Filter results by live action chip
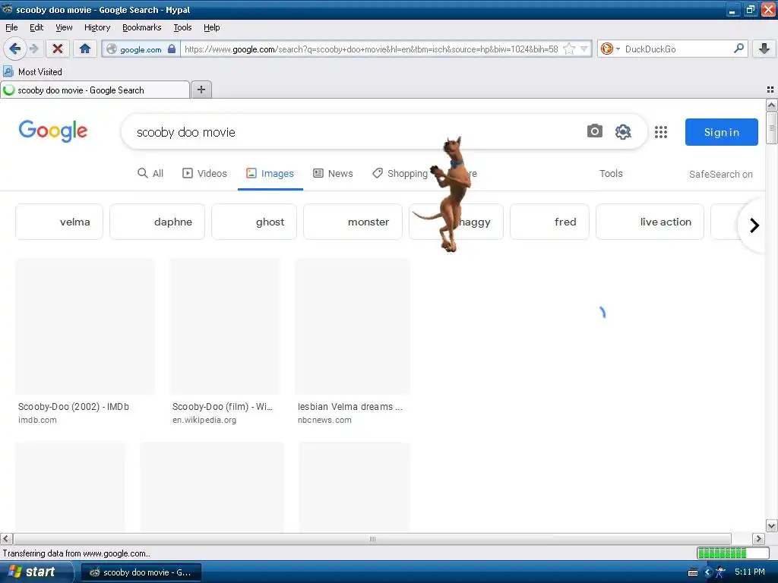The image size is (778, 583). click(650, 222)
